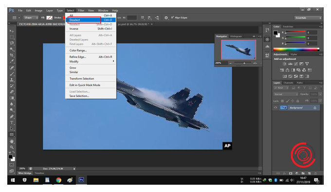331x192 pixels.
Task: Select the Eraser tool
Action: pos(12,92)
